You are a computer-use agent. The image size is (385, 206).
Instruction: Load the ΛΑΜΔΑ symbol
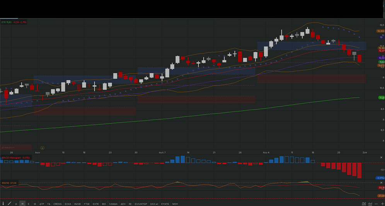[113, 204]
